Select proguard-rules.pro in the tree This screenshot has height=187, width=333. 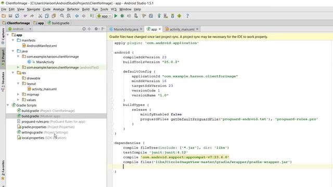tap(51, 122)
